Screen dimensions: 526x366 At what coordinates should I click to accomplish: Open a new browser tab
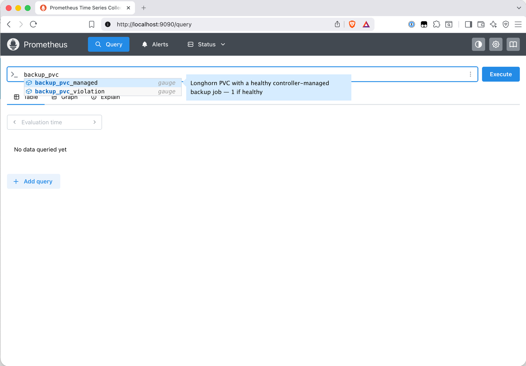point(144,8)
